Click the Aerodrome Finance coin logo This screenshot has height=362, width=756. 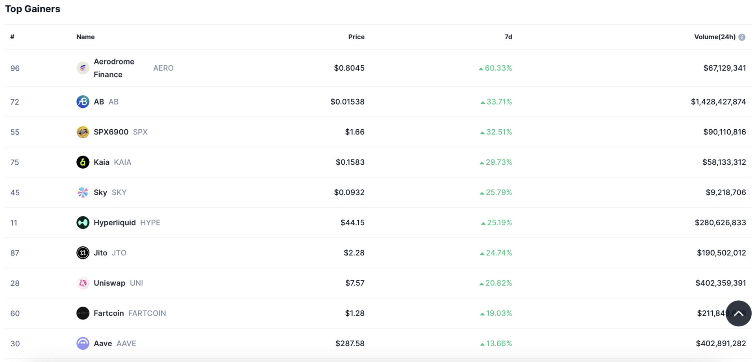click(83, 68)
